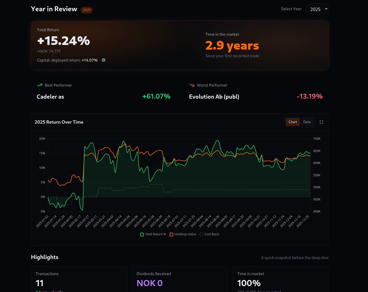
Task: Expand the return chart to fullscreen
Action: click(x=321, y=122)
